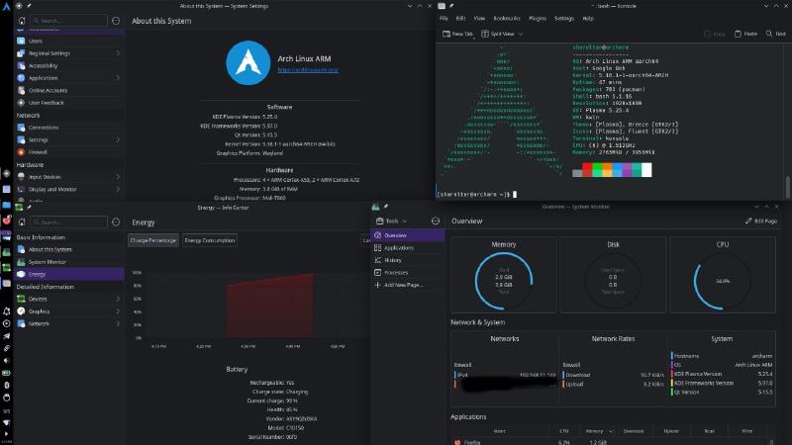This screenshot has height=445, width=792.
Task: Open the Plugins menu in Konsole
Action: pyautogui.click(x=538, y=18)
